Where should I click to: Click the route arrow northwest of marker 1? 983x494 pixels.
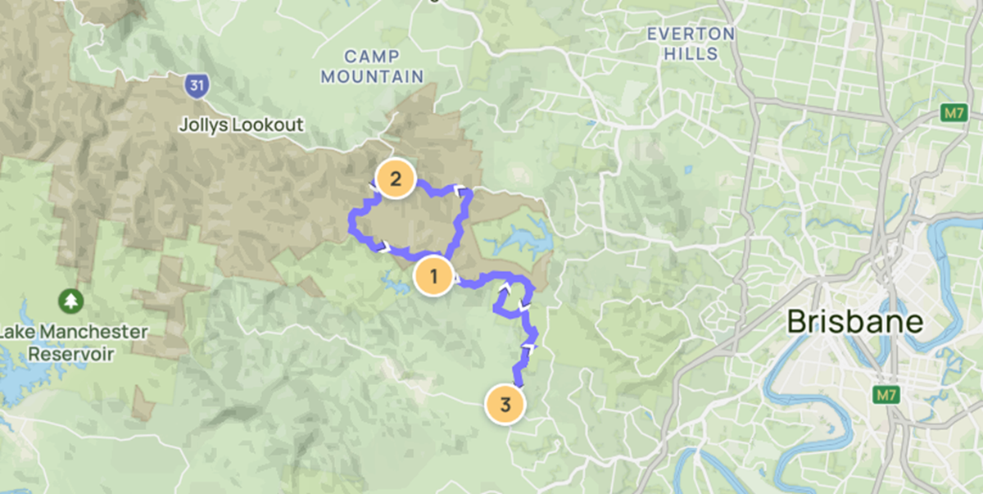[387, 244]
